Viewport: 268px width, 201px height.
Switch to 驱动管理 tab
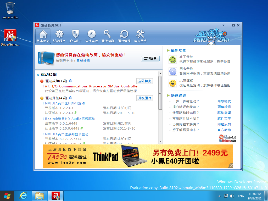click(124, 36)
